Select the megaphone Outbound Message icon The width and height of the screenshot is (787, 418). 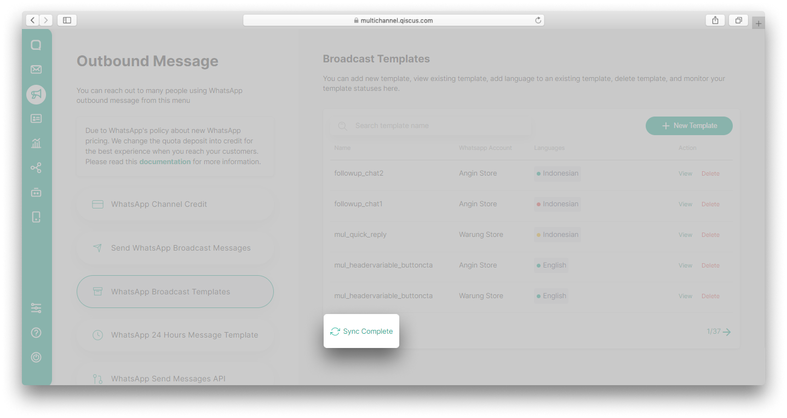point(36,95)
